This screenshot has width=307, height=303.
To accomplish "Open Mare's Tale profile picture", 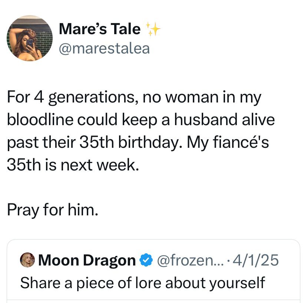I will pos(30,38).
